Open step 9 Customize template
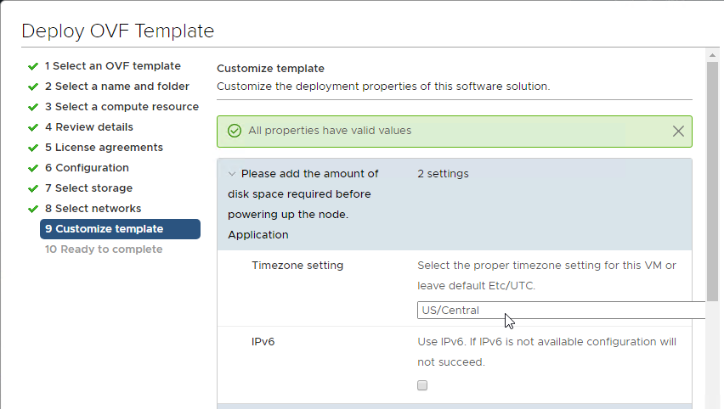This screenshot has width=724, height=409. point(120,229)
